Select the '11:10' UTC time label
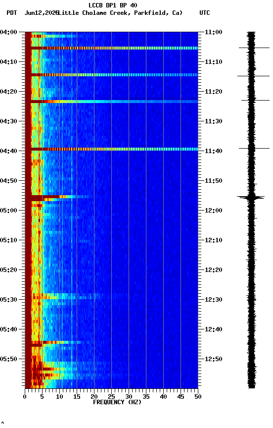This screenshot has height=428, width=273. pyautogui.click(x=214, y=62)
